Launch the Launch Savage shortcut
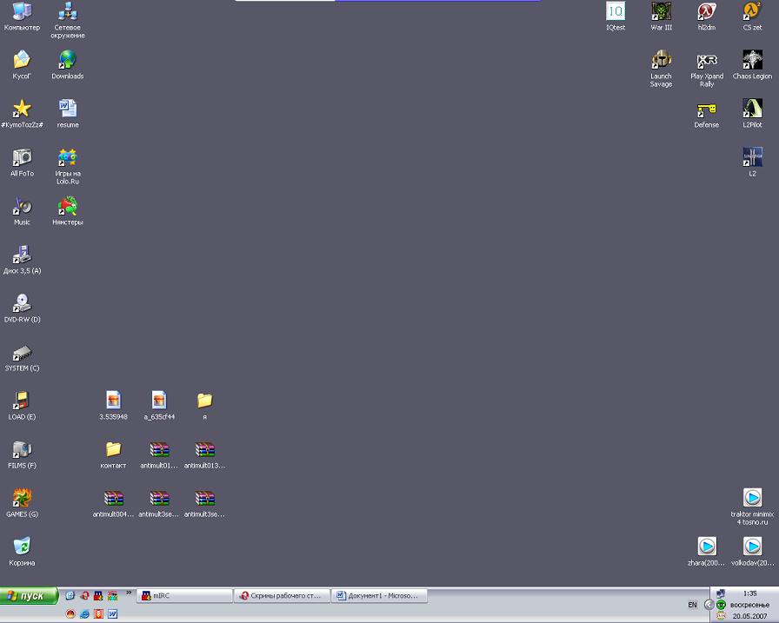 [662, 69]
